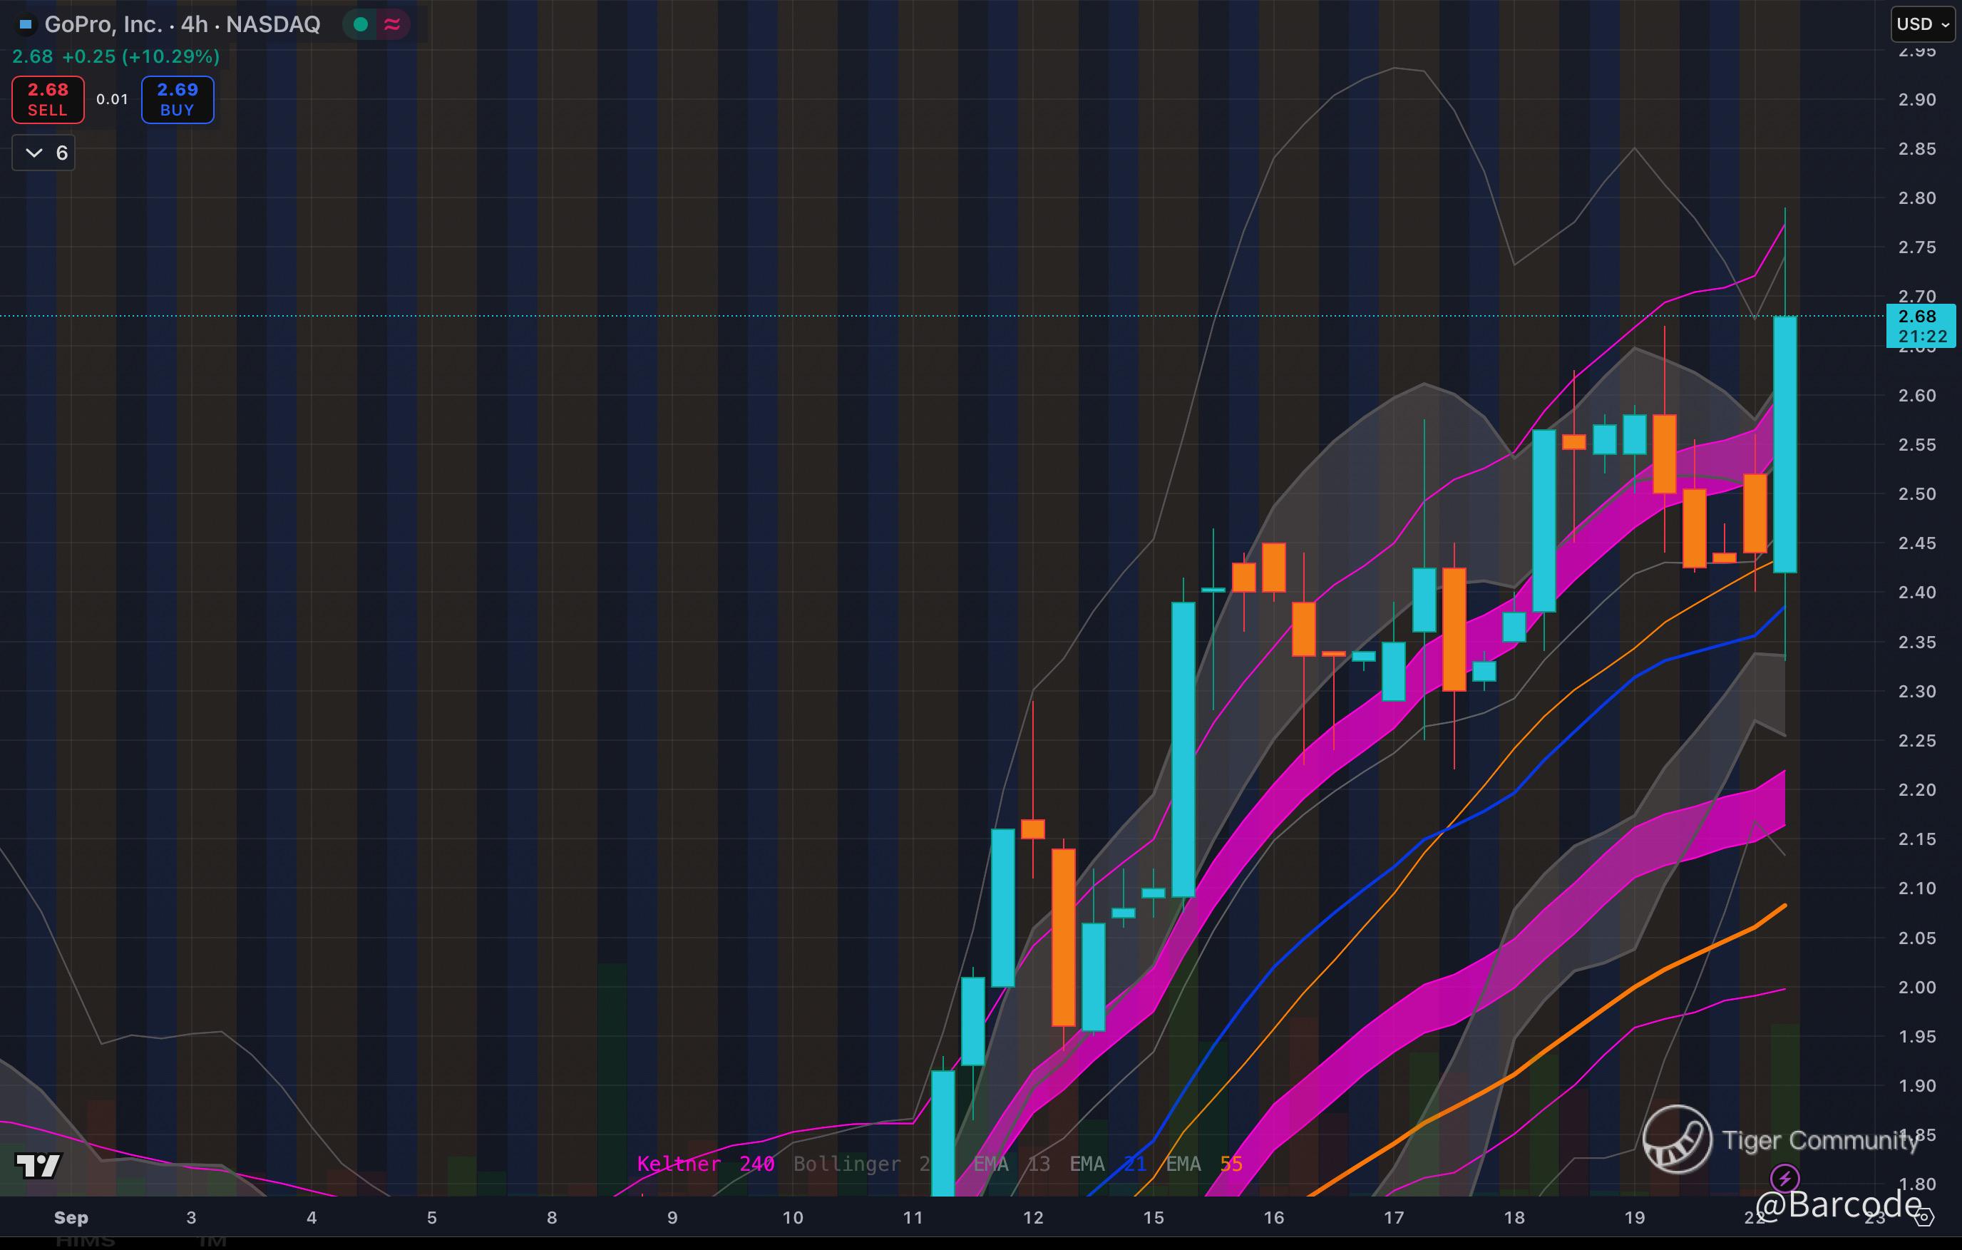Click the pink wavy data-mode icon

(x=392, y=24)
